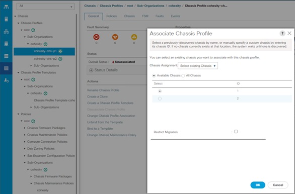The width and height of the screenshot is (295, 194).
Task: Click the cohesity breadcrumb link
Action: (x=174, y=6)
